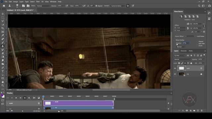212x119 pixels.
Task: Open the Flow dropdown arrow
Action: coord(80,6)
